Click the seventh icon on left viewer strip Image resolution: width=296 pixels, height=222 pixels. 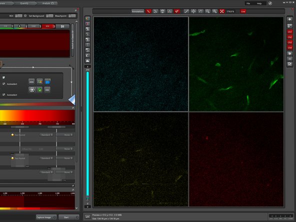87,50
